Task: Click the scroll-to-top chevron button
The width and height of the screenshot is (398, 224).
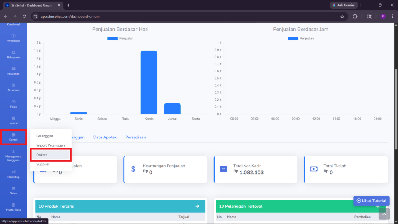Action: point(384,214)
